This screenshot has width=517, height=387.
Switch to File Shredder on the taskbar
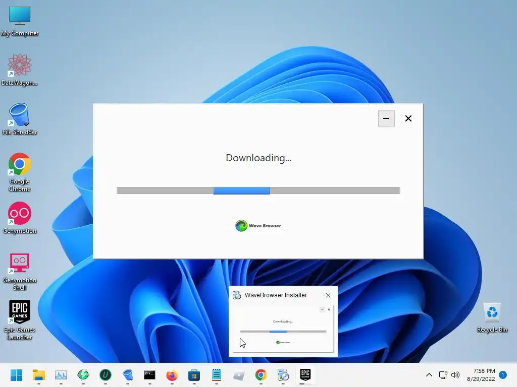[128, 375]
